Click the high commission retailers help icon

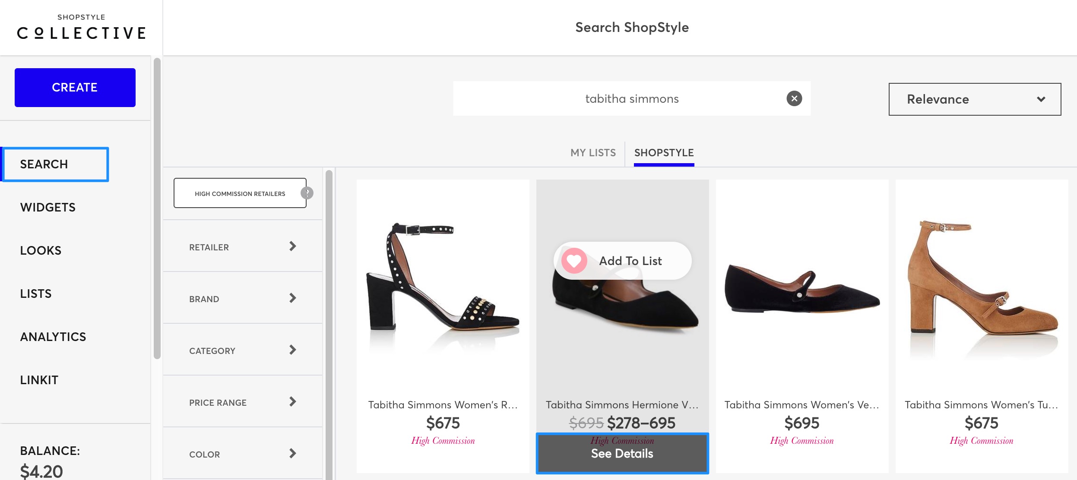click(x=307, y=193)
